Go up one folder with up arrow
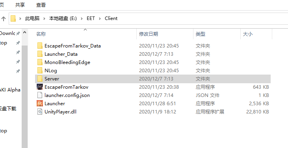Screen dimensions: 288x148 click(x=4, y=18)
